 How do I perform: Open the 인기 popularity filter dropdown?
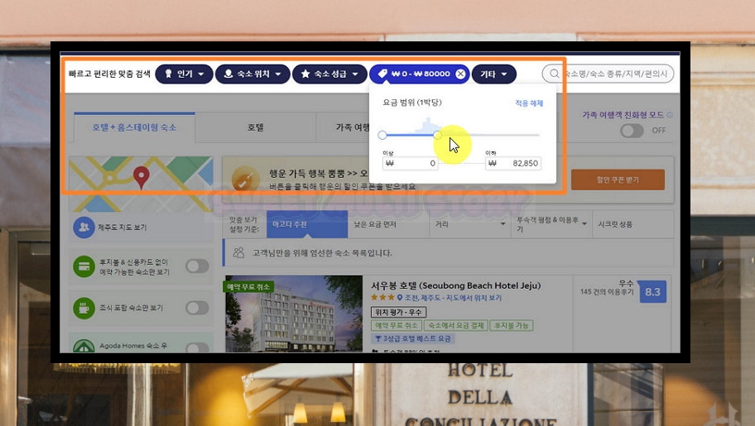(x=184, y=74)
